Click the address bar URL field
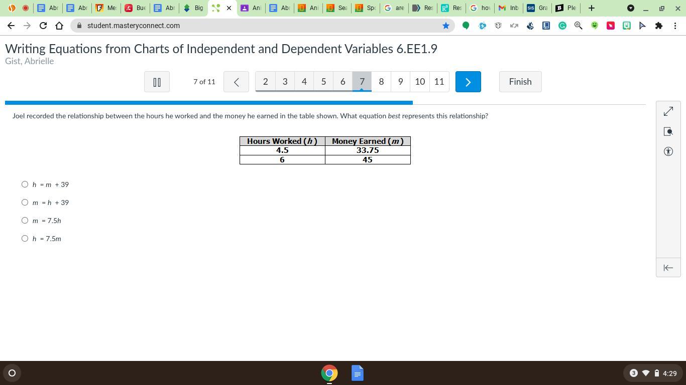 coord(263,26)
